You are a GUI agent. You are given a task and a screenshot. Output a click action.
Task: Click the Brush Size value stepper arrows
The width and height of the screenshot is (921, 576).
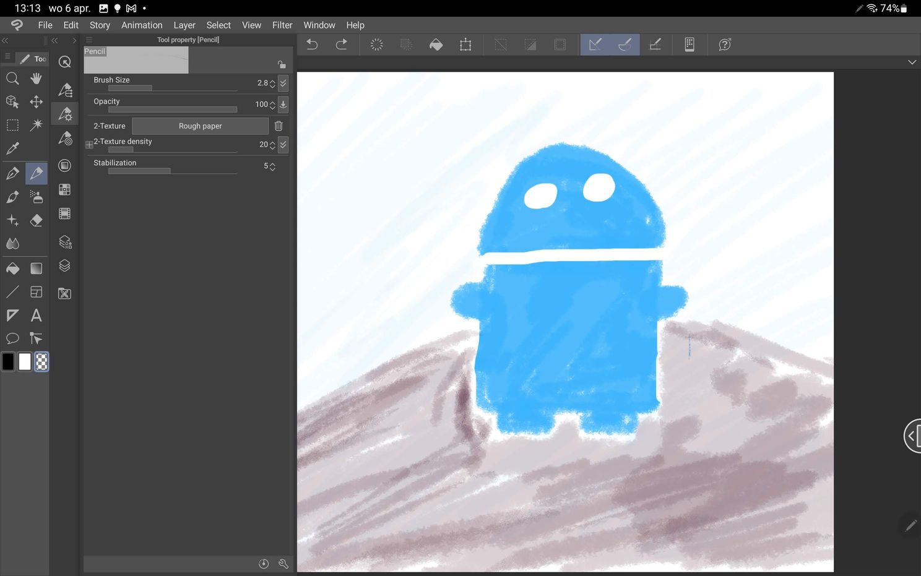pyautogui.click(x=272, y=84)
